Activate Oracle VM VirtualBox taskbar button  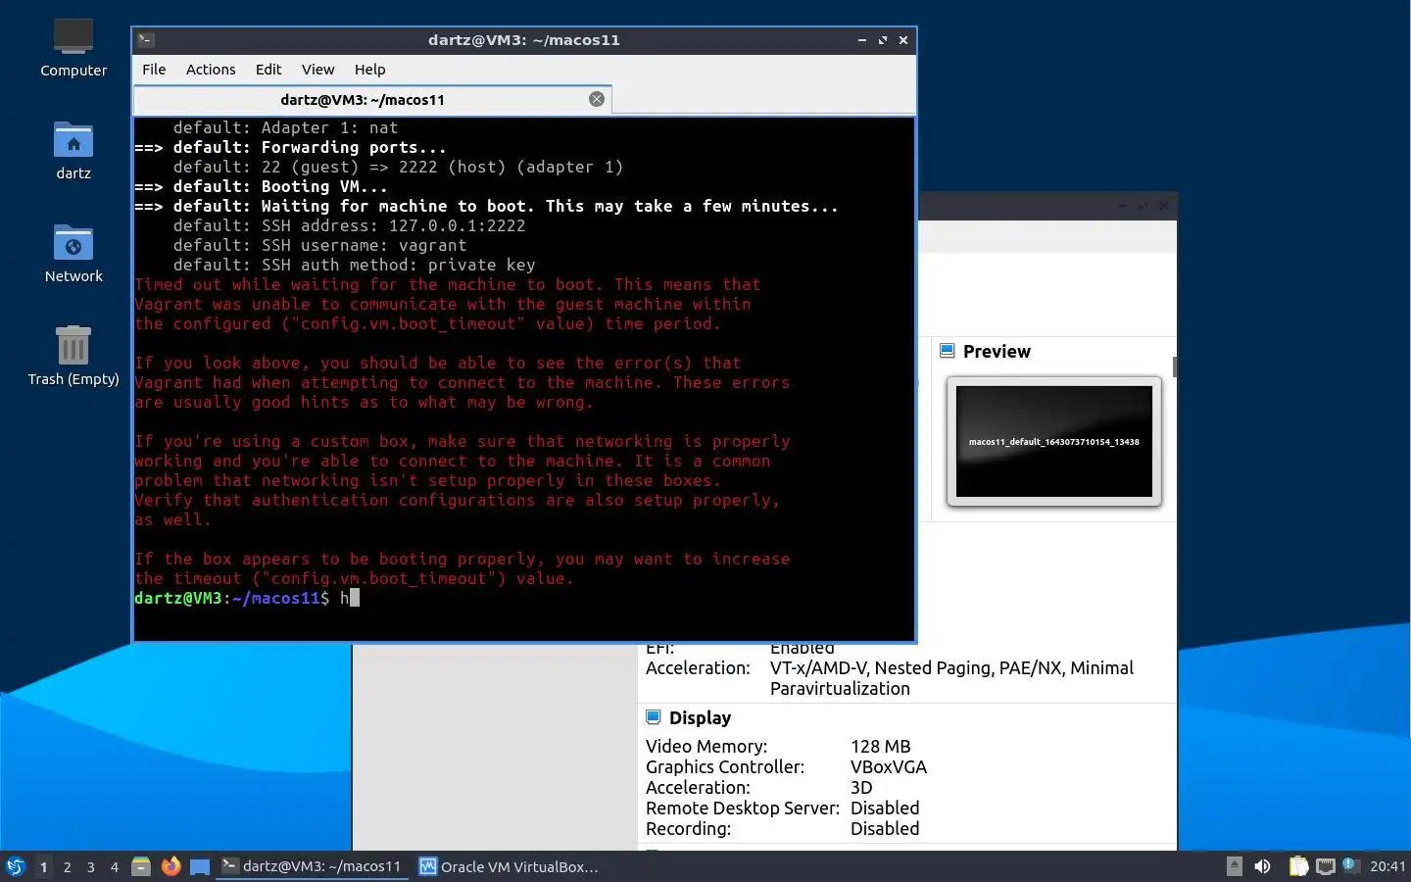coord(511,866)
